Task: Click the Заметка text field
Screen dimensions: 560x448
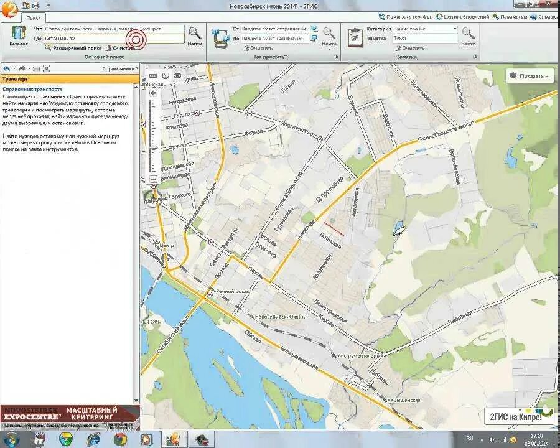Action: click(425, 38)
